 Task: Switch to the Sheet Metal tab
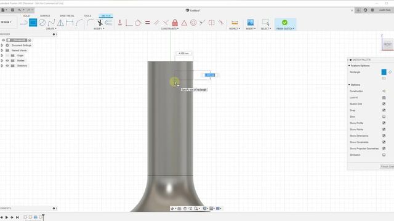click(x=67, y=16)
